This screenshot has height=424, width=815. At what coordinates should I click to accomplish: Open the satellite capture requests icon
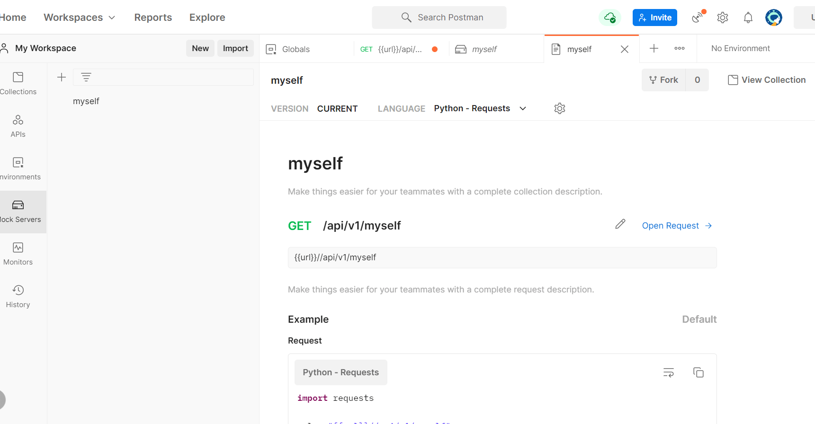coord(698,18)
